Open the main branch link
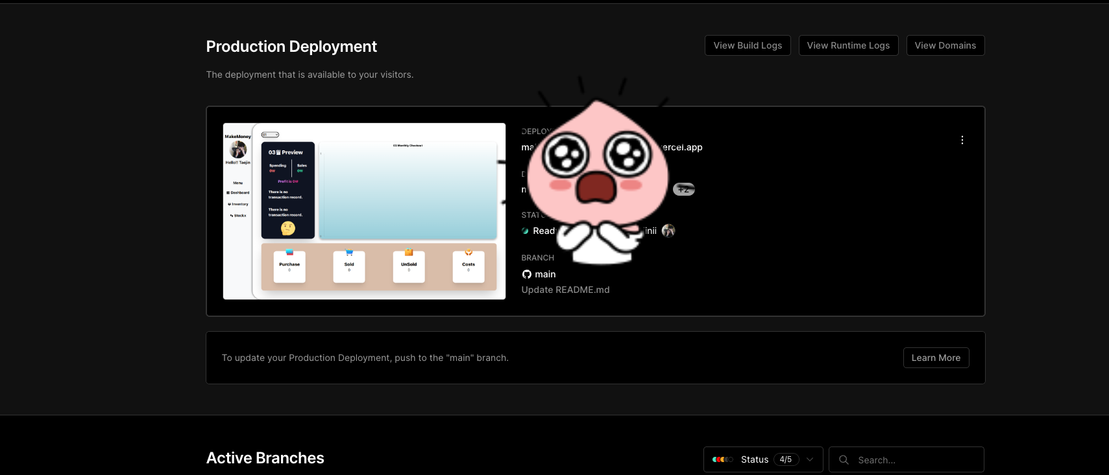Screen dimensions: 1109x475 coord(545,274)
